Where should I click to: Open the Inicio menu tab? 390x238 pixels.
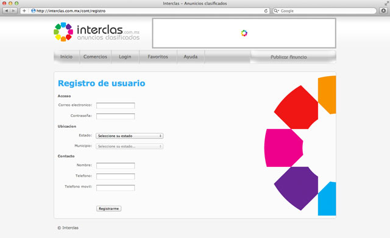66,57
